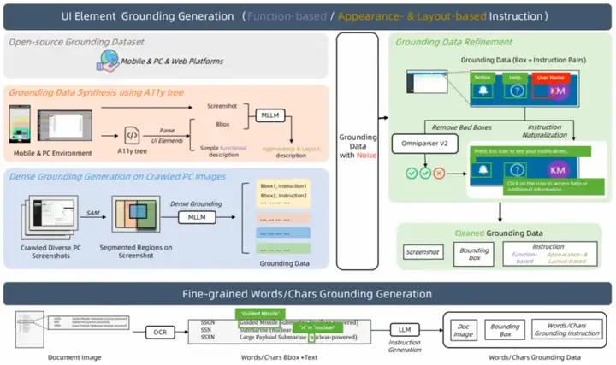Click the small screenshot thumbnail in Grounding Data Refinement
The width and height of the screenshot is (616, 365).
427,82
